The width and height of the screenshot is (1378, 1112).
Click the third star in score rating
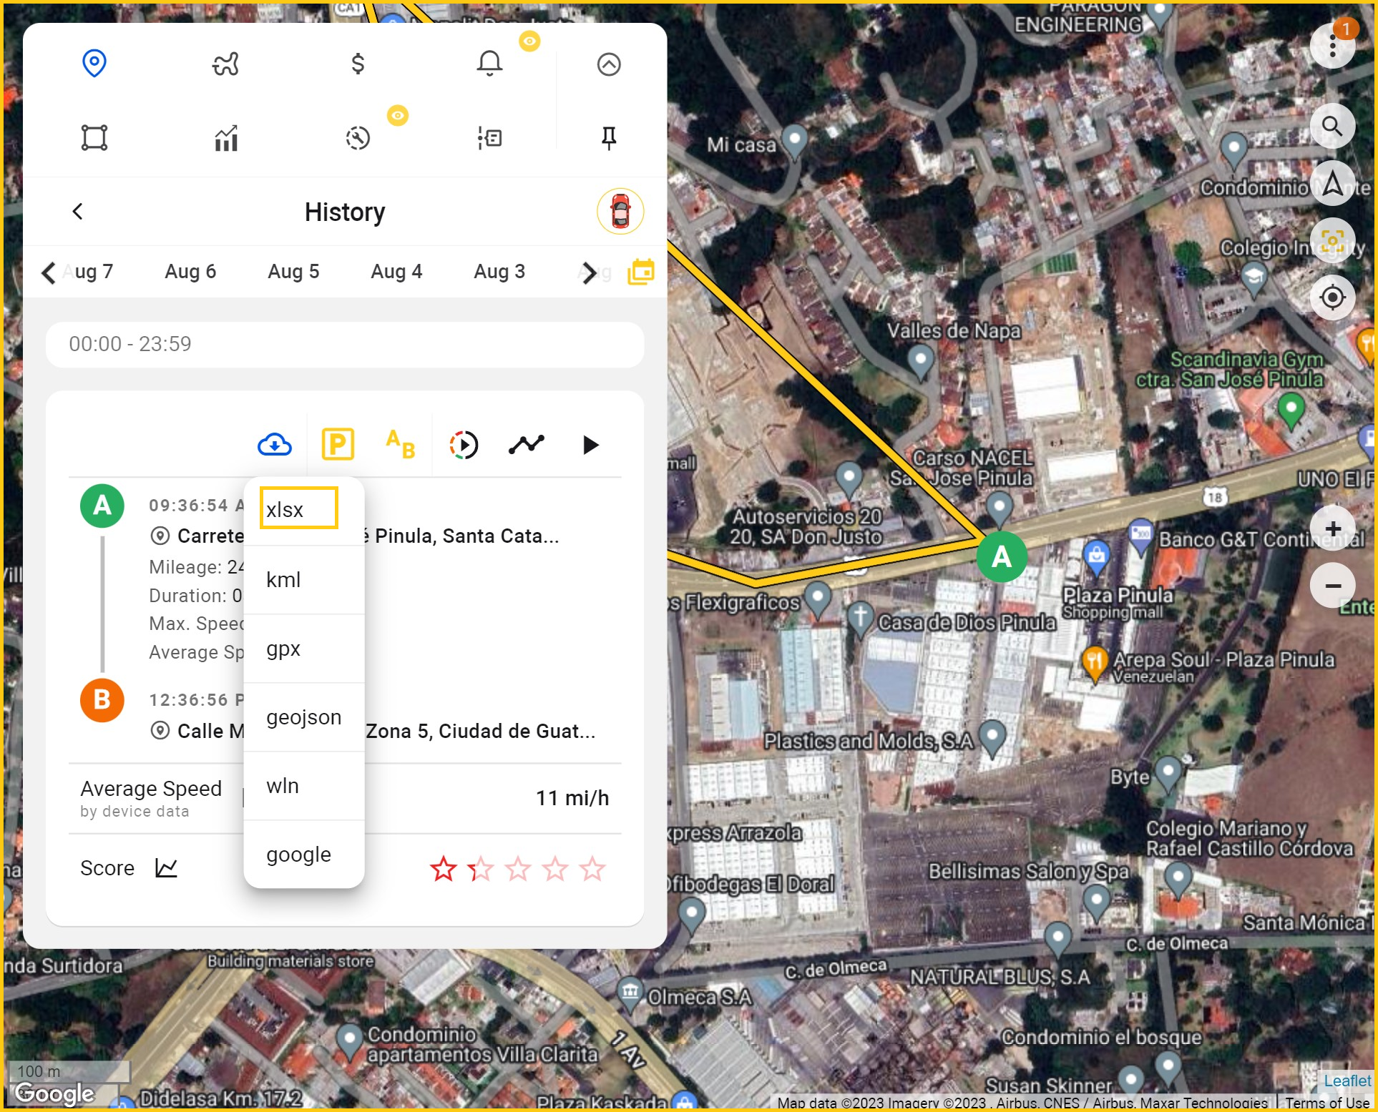(x=518, y=869)
